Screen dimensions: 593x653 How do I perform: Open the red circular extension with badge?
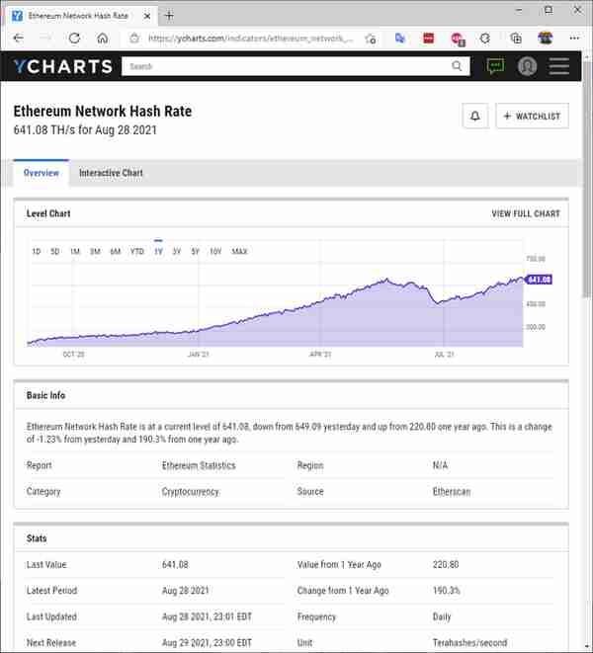click(x=458, y=40)
